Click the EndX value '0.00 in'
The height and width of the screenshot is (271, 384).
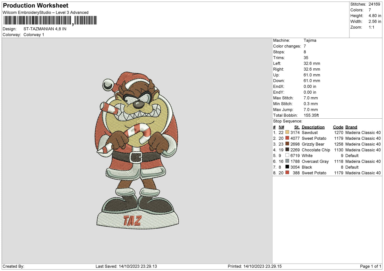point(310,87)
